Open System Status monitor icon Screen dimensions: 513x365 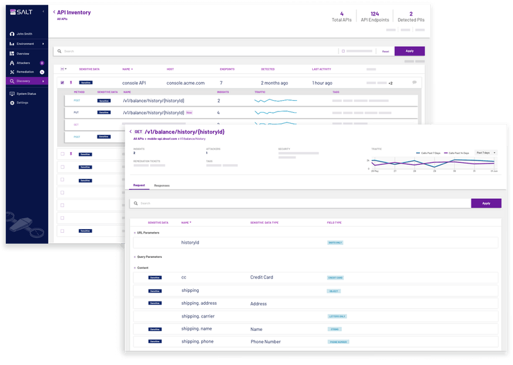[12, 94]
